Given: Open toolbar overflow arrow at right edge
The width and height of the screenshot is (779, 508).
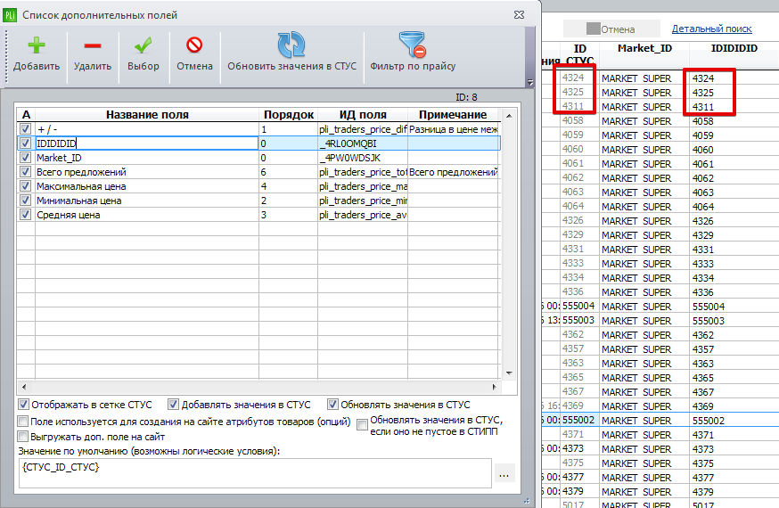Looking at the screenshot, I should (530, 82).
